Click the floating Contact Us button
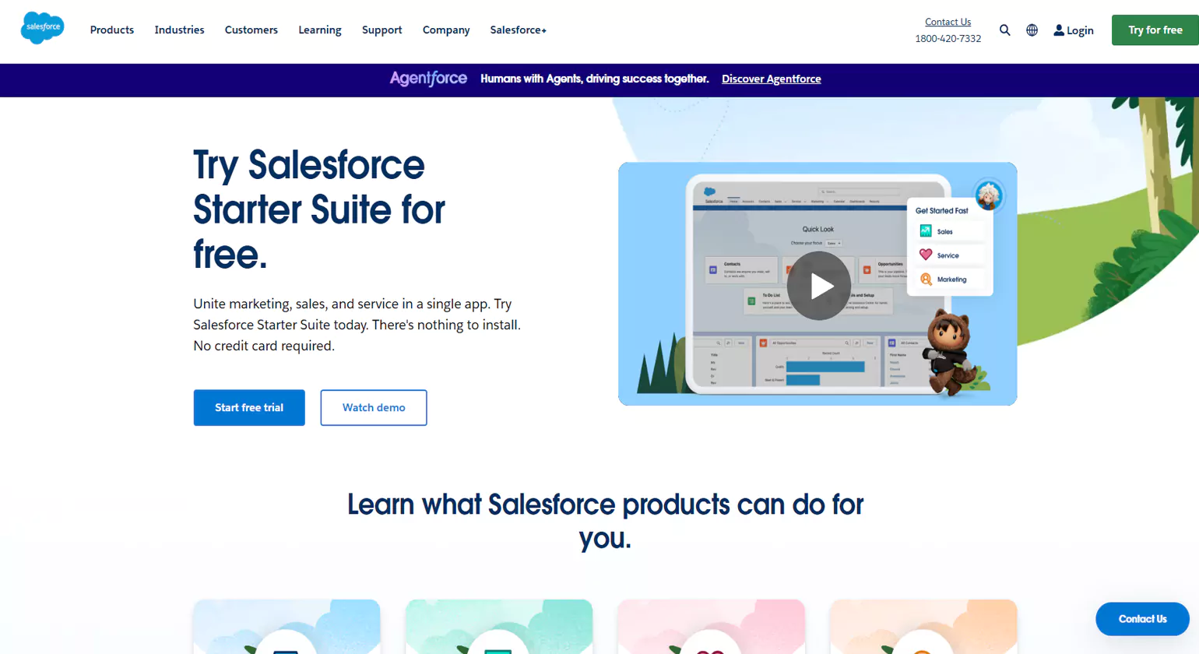Screen dimensions: 1199x654 [x=1141, y=619]
